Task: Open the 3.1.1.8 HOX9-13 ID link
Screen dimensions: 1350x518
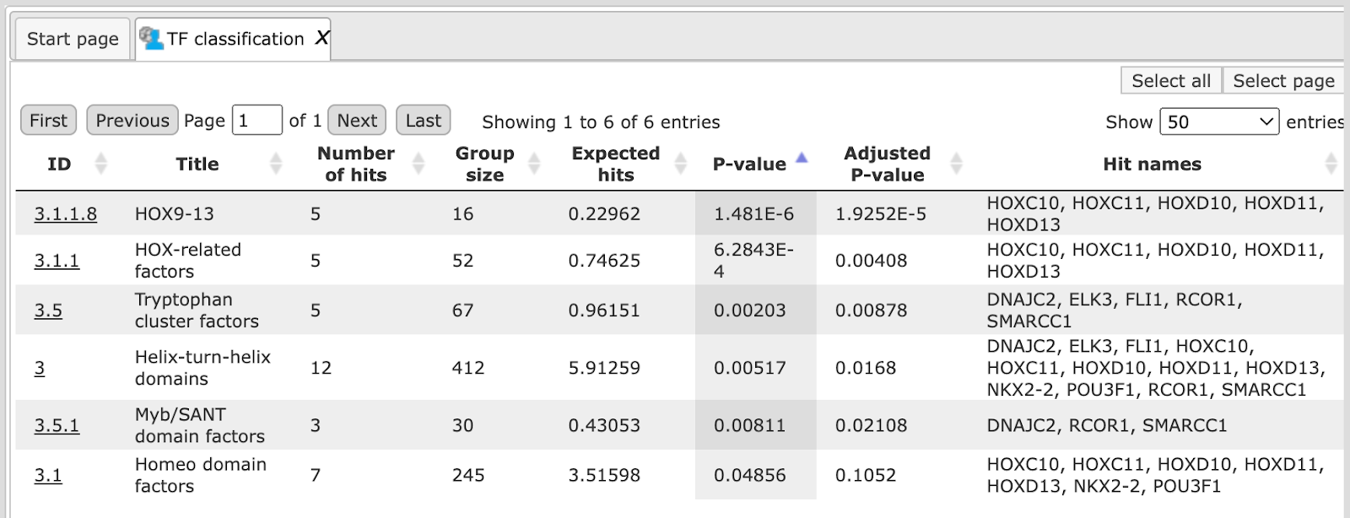Action: pyautogui.click(x=65, y=214)
